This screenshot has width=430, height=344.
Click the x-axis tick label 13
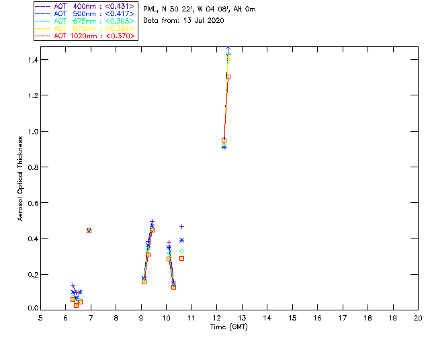coord(242,318)
